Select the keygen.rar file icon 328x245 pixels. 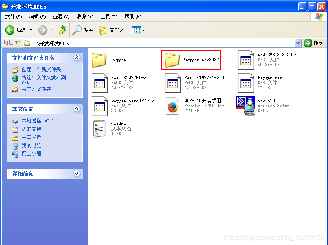coord(246,83)
